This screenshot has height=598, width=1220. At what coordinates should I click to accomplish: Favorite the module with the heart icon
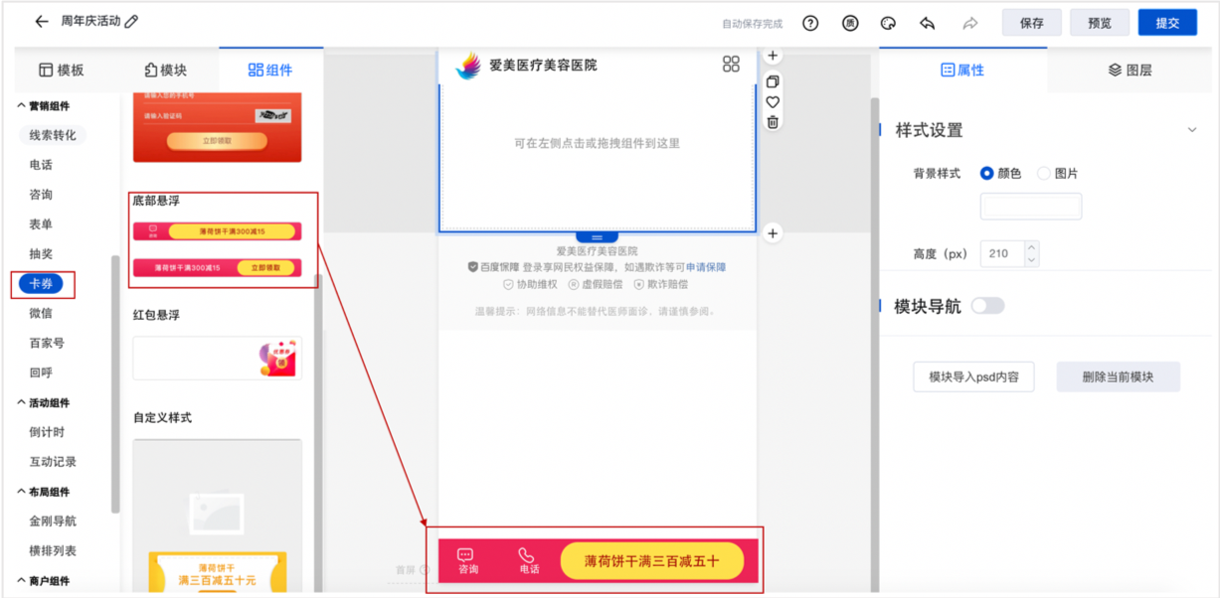pos(773,102)
